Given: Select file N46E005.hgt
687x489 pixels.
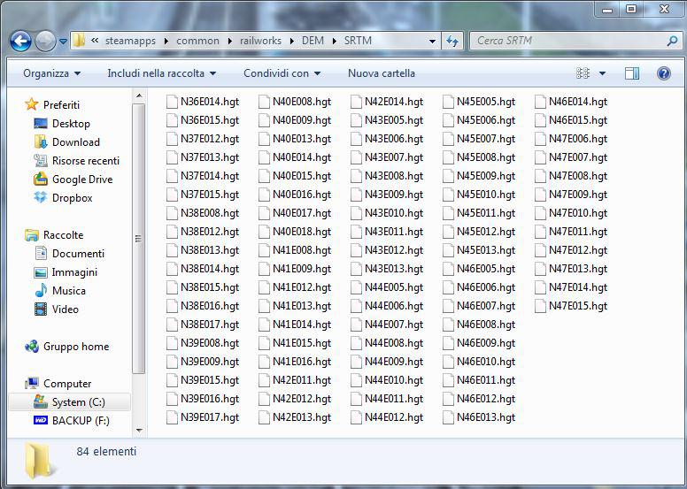Looking at the screenshot, I should [x=479, y=268].
